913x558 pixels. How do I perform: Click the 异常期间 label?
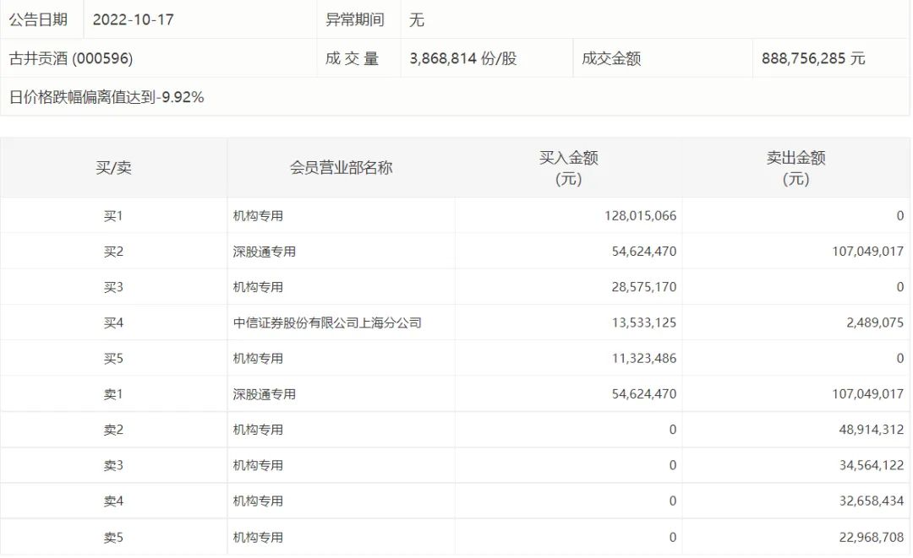coord(354,19)
